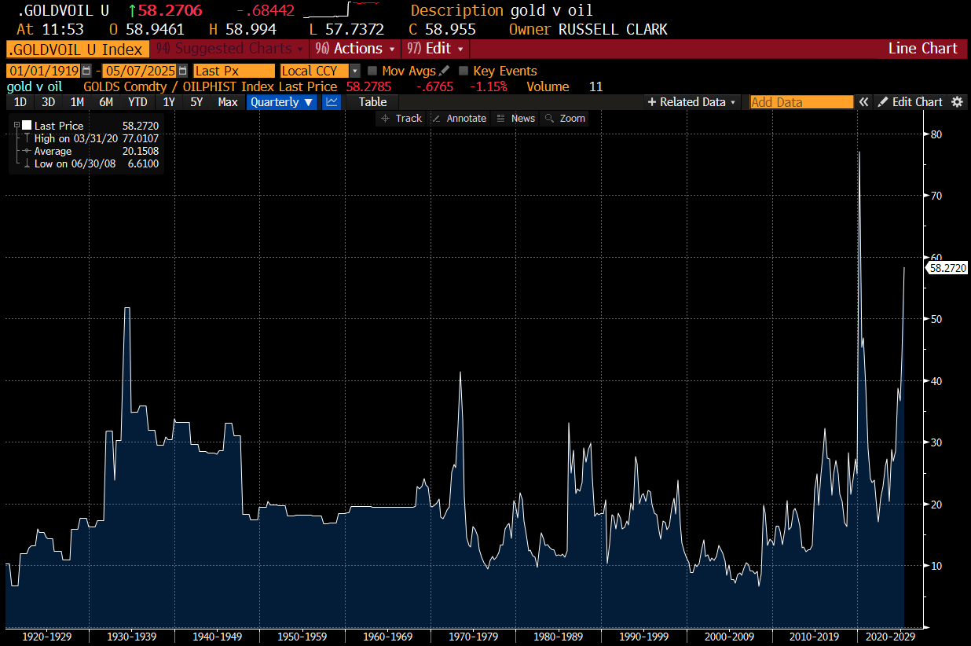The image size is (971, 646).
Task: Click the white Last Price color swatch
Action: pos(27,126)
